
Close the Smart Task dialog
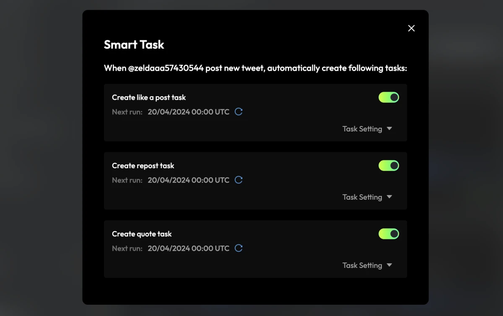(x=411, y=28)
